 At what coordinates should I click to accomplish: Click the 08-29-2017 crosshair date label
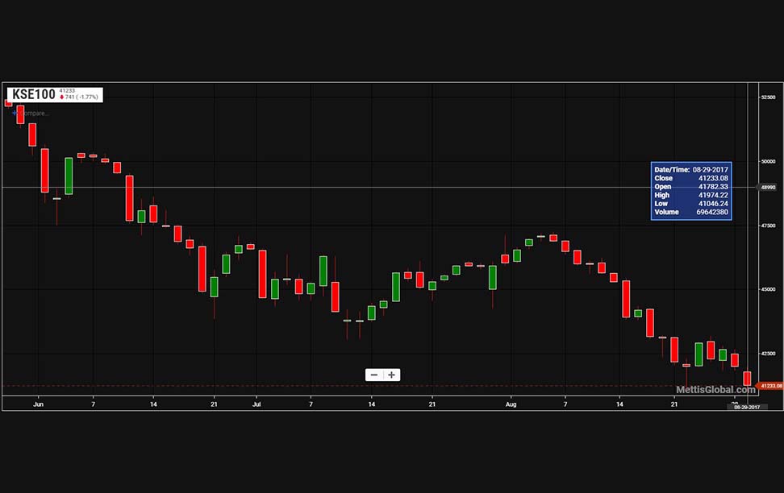tap(747, 407)
